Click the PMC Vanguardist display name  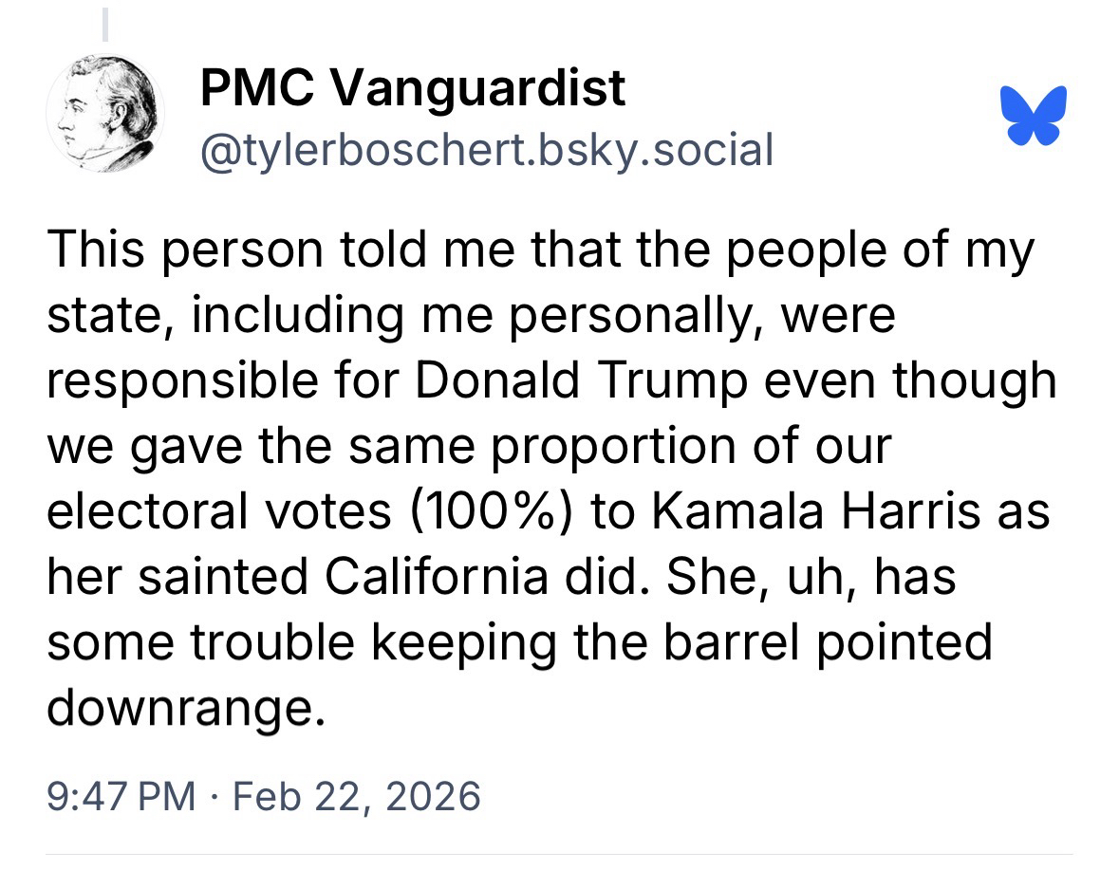point(413,89)
